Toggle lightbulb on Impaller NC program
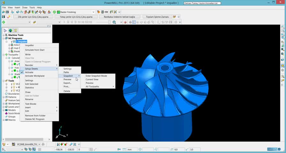Screen dimensions: 286x153 pyautogui.click(x=12, y=42)
